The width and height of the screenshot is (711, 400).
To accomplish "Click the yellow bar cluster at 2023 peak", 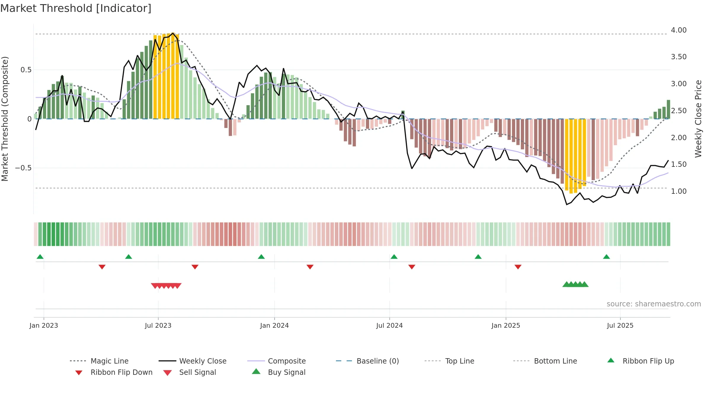I will pyautogui.click(x=166, y=76).
